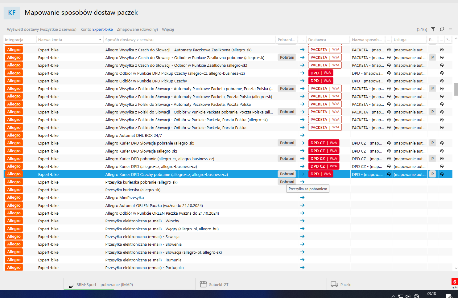The image size is (458, 298).
Task: Open Windows taskbar settings gear icon
Action: pos(417,296)
